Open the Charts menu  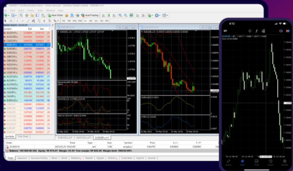pyautogui.click(x=31, y=11)
